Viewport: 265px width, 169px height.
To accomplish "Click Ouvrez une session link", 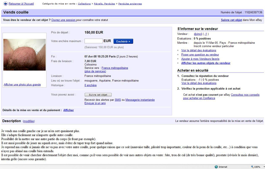I will pos(63,20).
